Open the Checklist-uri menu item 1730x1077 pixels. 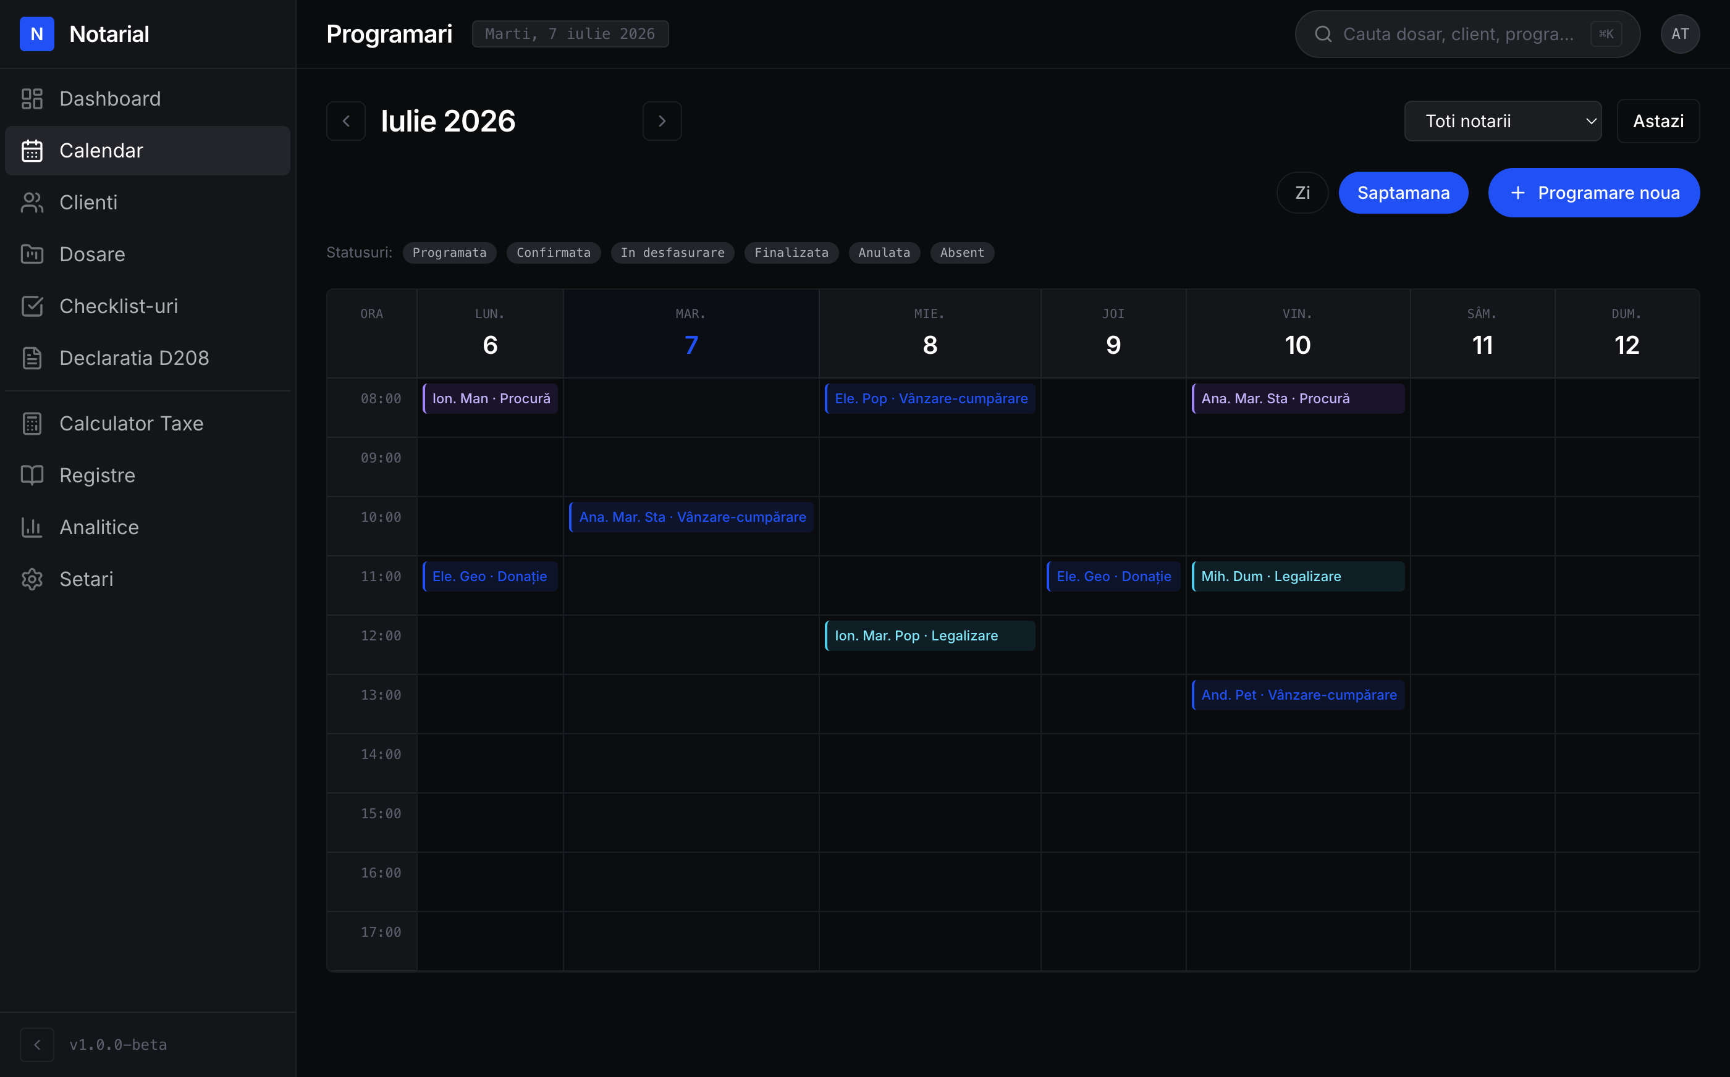pyautogui.click(x=148, y=306)
